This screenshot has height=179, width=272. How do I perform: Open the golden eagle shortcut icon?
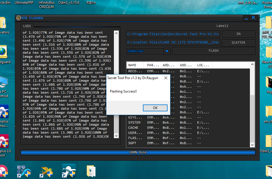[46, 172]
